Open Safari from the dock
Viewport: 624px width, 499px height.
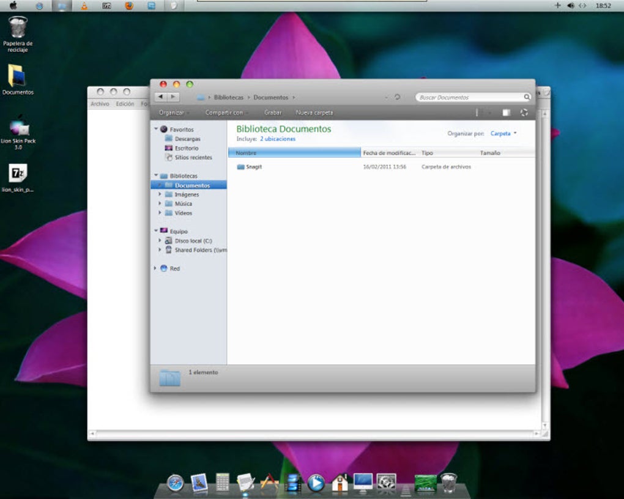click(x=175, y=483)
